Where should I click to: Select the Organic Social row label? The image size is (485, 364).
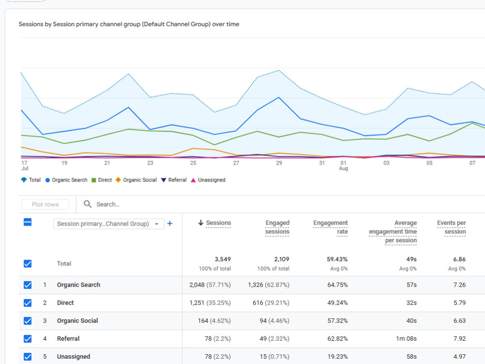pyautogui.click(x=77, y=321)
